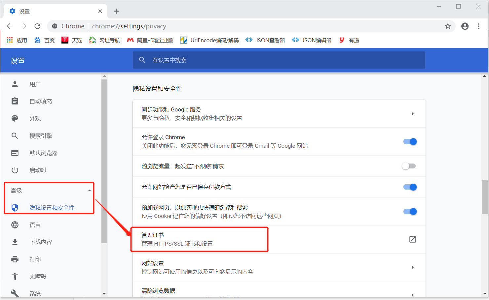This screenshot has width=489, height=300.
Task: Open UrlEncode编码/解码 bookmark
Action: click(209, 40)
